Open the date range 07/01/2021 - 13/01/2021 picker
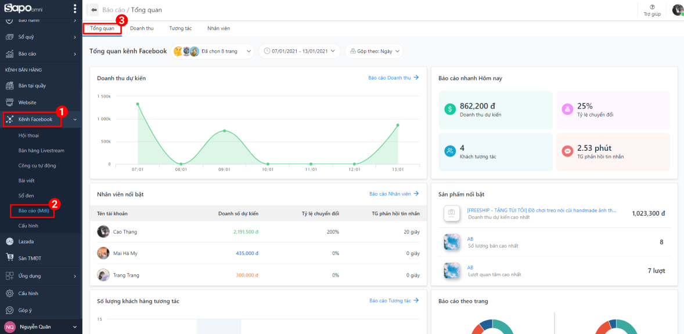 tap(300, 51)
